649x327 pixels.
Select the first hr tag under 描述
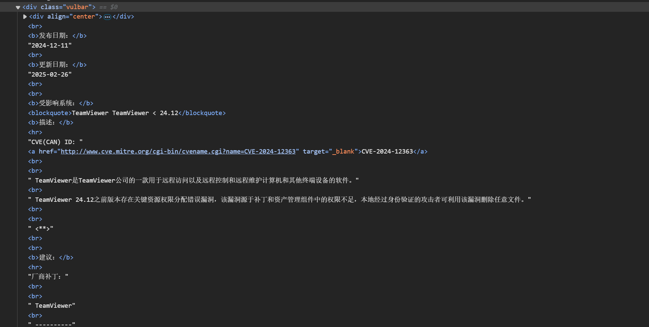click(x=35, y=132)
